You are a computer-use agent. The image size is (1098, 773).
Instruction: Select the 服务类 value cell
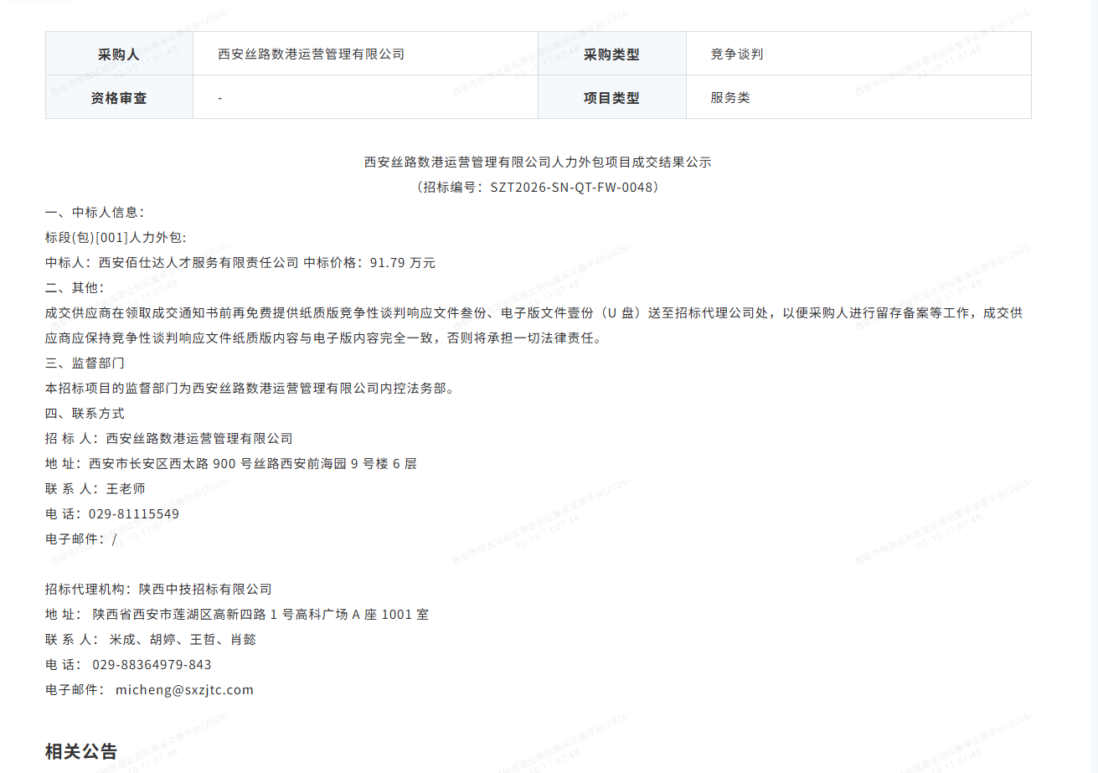pyautogui.click(x=729, y=98)
